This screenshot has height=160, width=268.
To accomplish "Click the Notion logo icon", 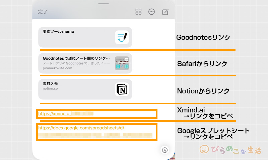I will [x=122, y=89].
